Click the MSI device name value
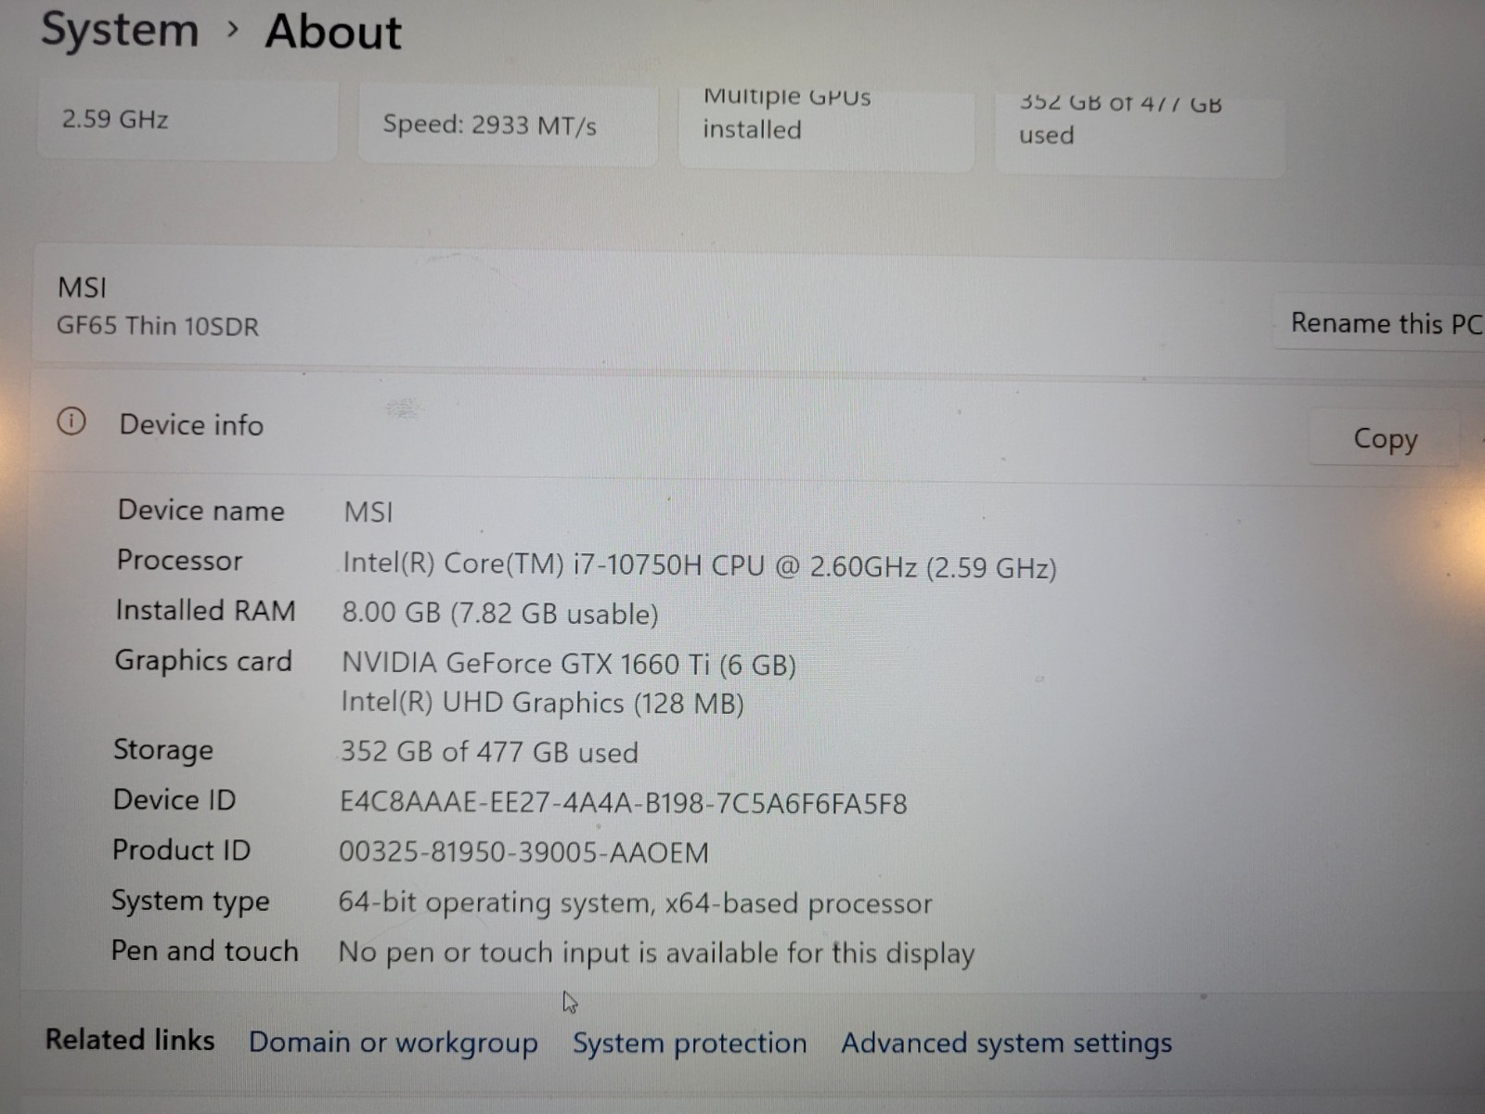Image resolution: width=1485 pixels, height=1114 pixels. pos(368,512)
